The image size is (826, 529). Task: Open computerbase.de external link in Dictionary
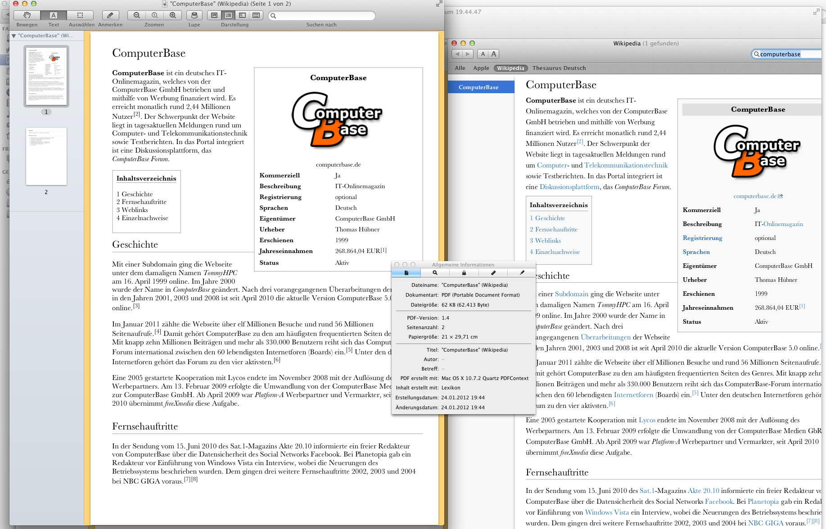pyautogui.click(x=758, y=196)
